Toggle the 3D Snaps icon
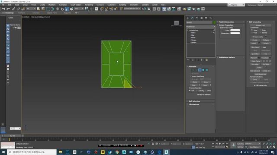277x155 pixels. [x=102, y=9]
